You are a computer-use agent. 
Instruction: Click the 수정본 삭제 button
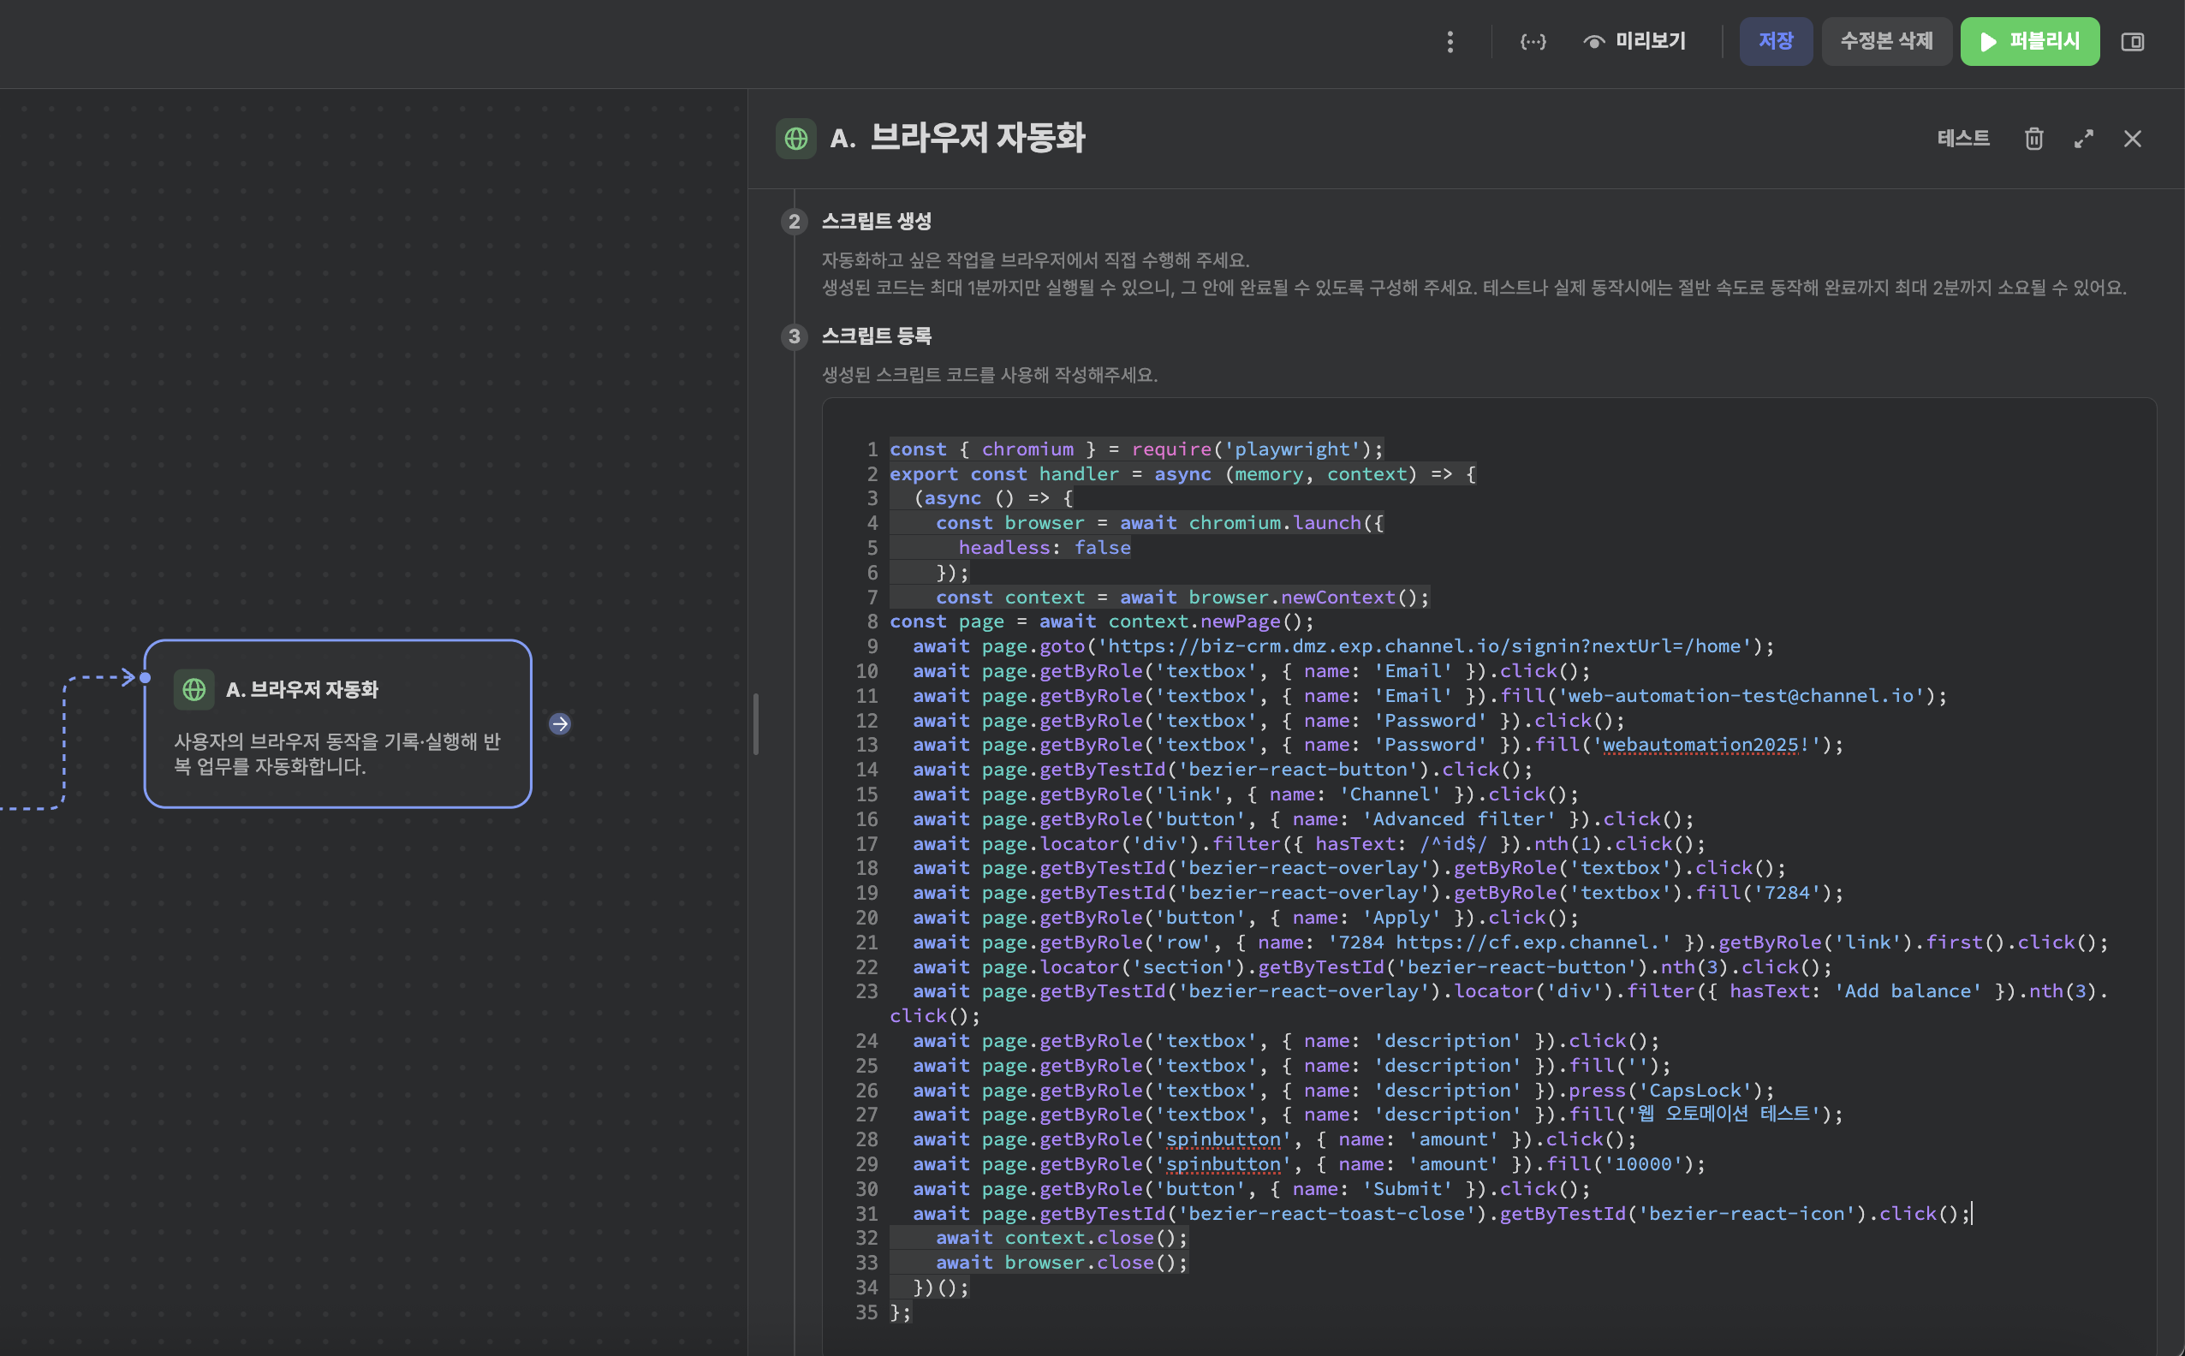coord(1885,42)
